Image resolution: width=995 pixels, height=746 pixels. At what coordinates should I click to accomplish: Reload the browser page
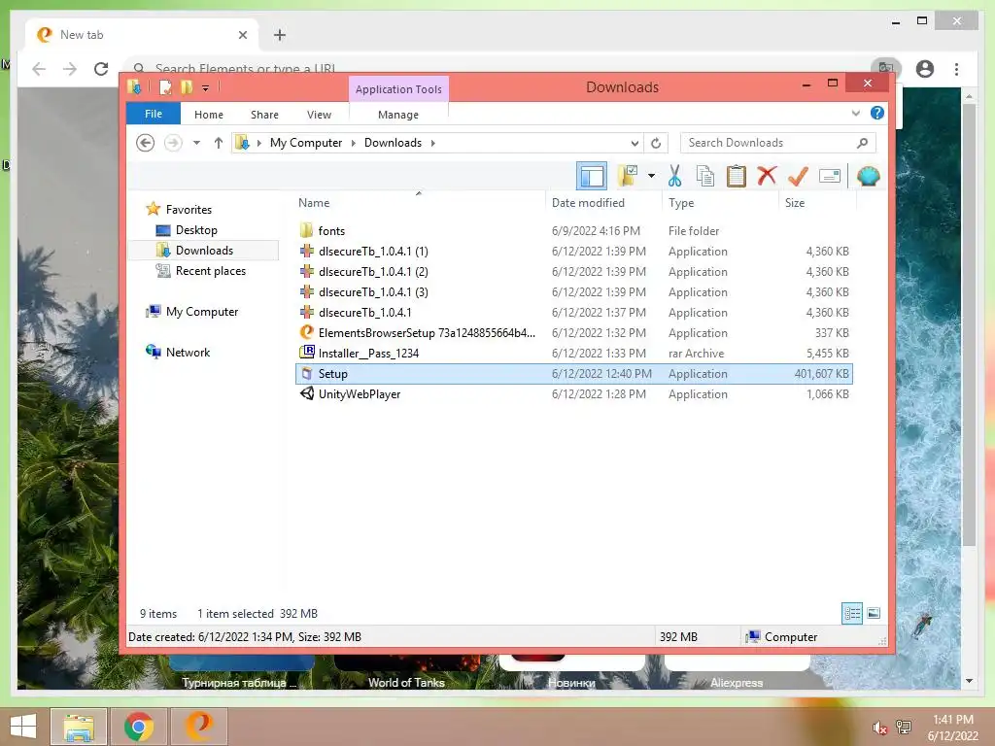coord(101,69)
